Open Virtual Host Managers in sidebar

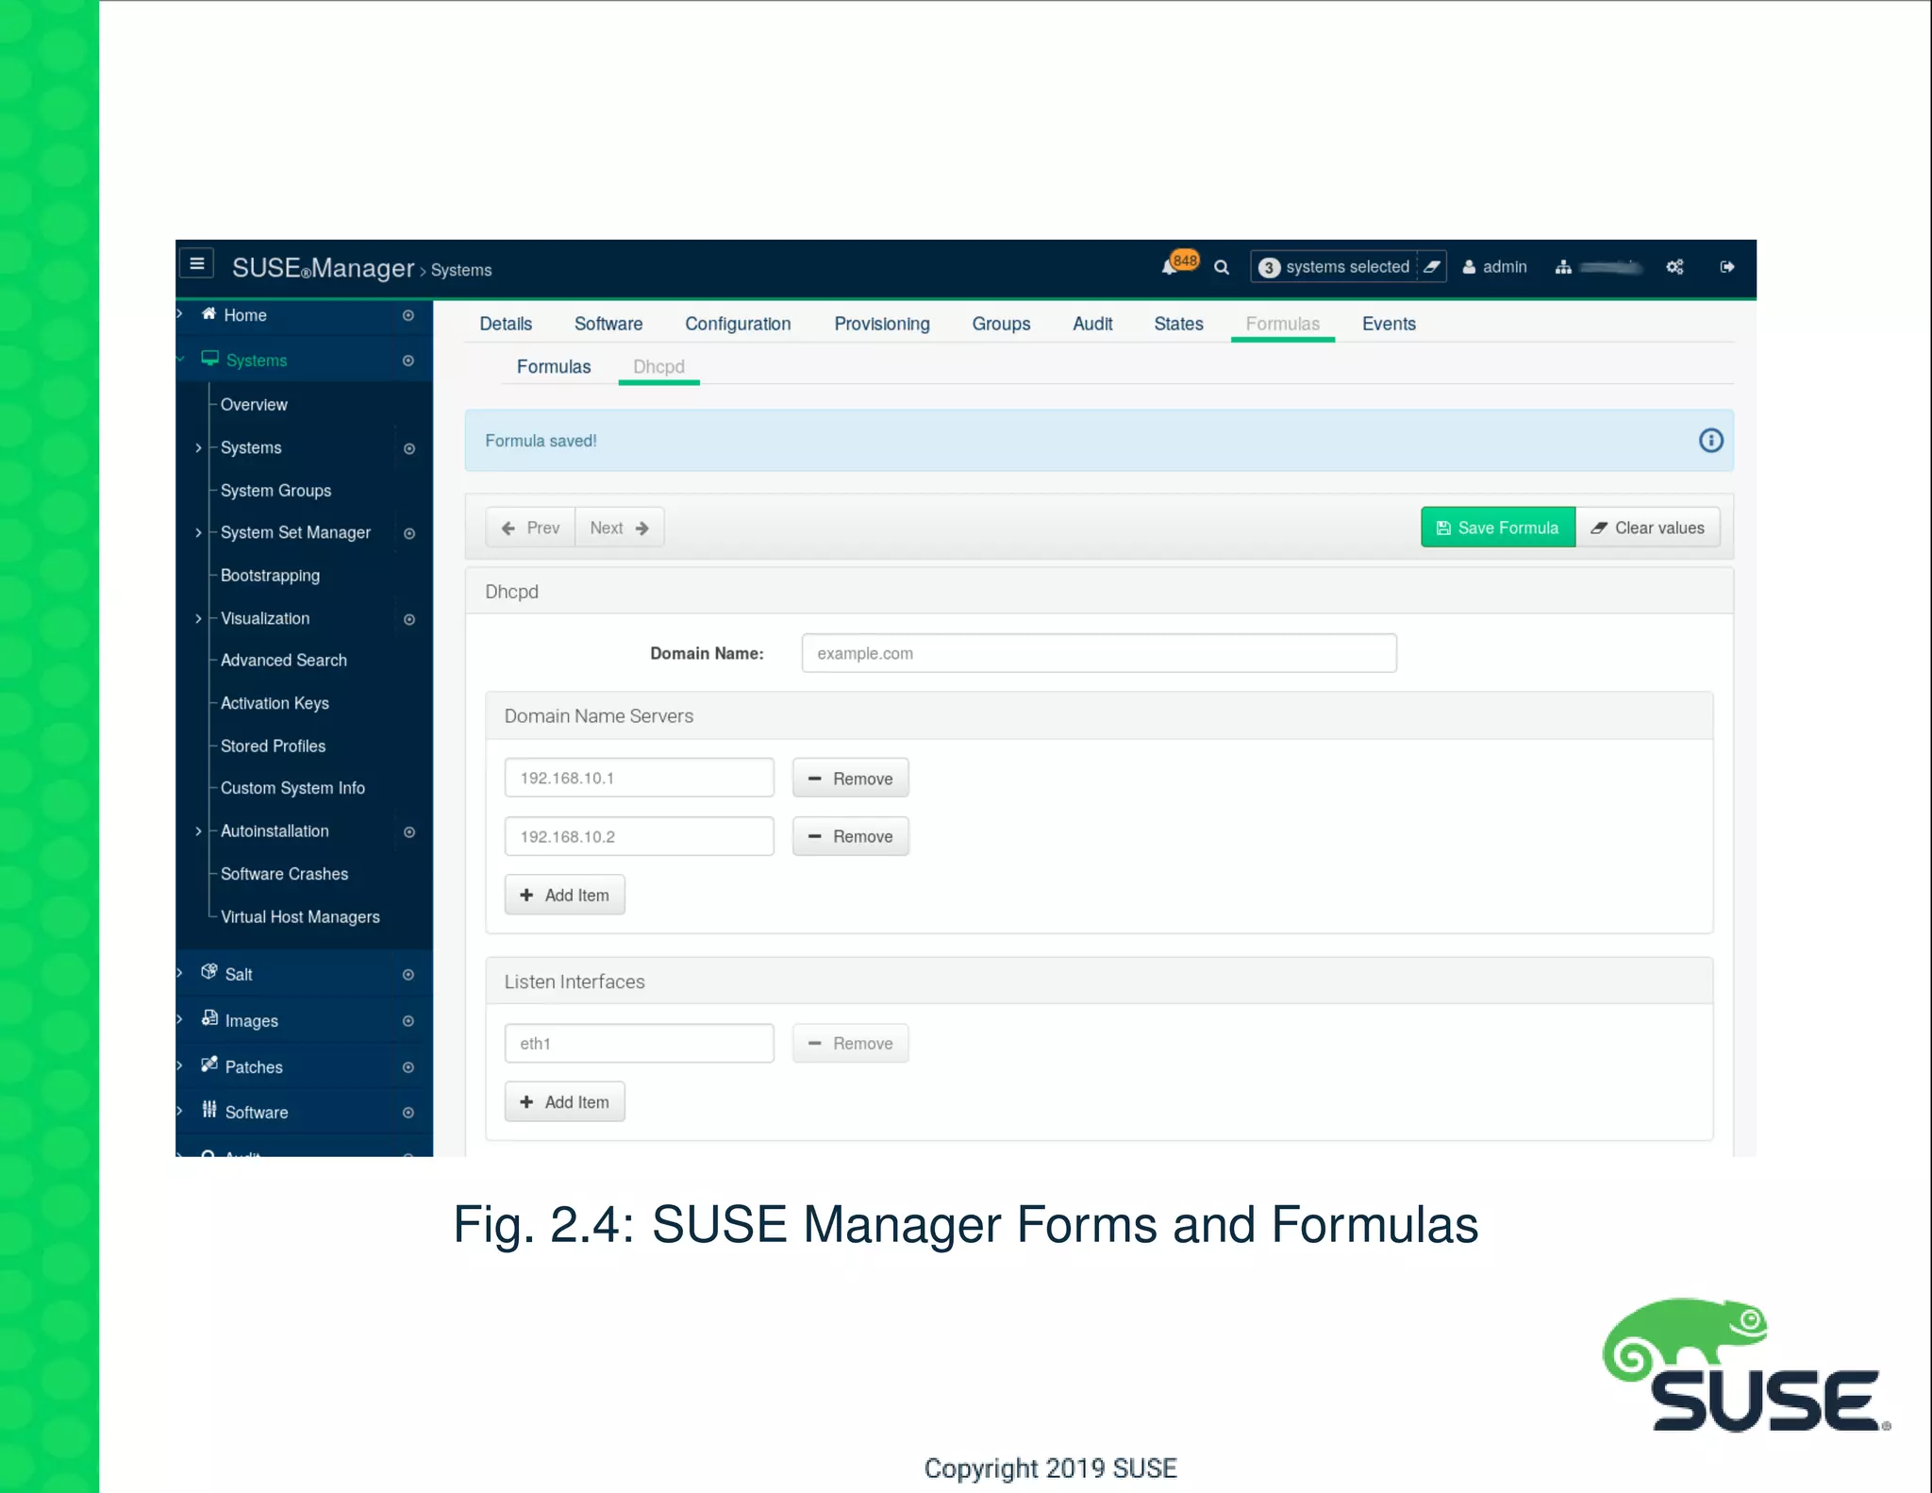point(300,916)
